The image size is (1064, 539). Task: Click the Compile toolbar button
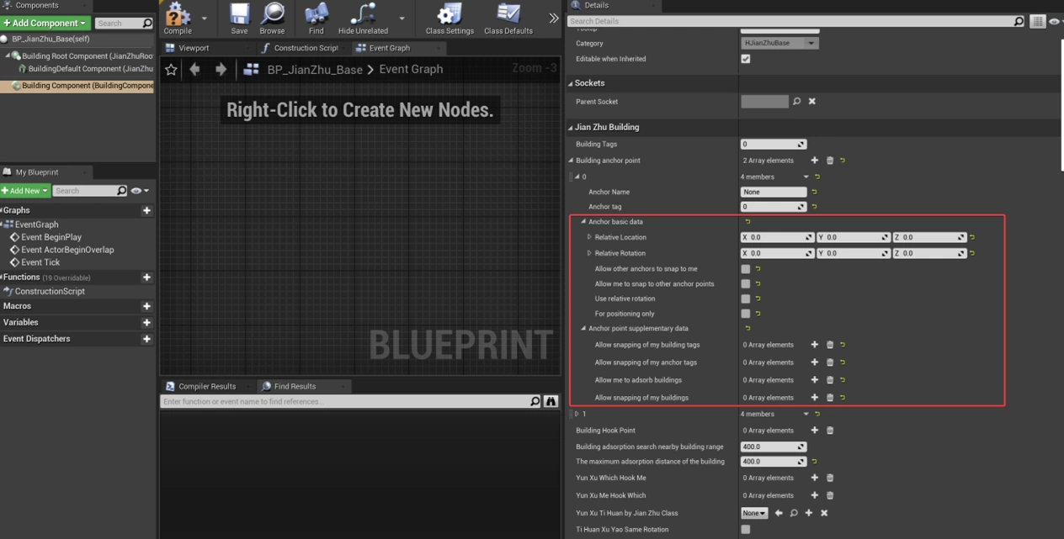click(178, 18)
